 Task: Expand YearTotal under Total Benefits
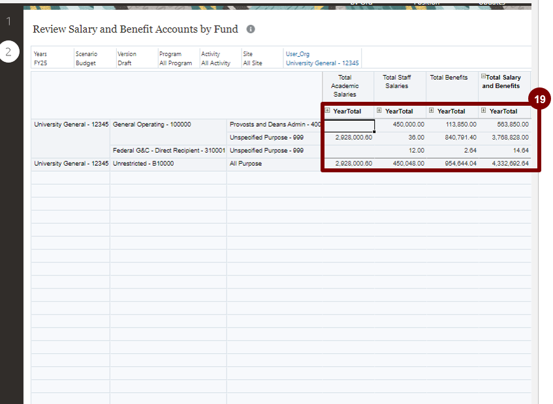point(432,111)
